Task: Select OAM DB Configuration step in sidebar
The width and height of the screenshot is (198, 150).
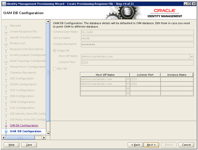Action: click(26, 131)
